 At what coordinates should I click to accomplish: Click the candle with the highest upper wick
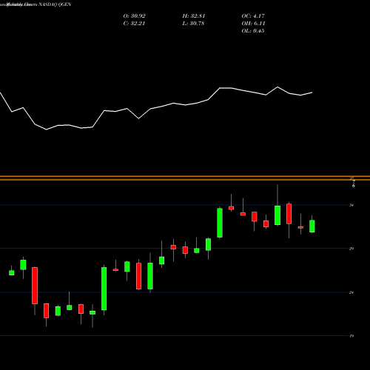(277, 215)
